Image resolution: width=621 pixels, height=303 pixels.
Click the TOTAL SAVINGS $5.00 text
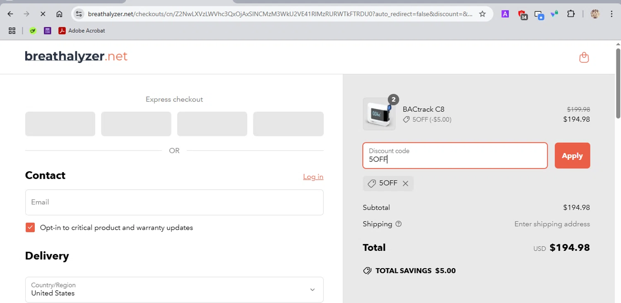point(416,271)
